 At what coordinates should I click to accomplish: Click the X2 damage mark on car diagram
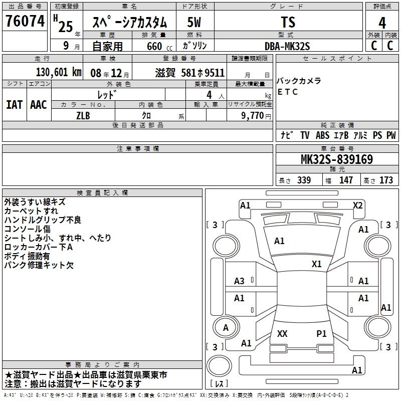357,205
